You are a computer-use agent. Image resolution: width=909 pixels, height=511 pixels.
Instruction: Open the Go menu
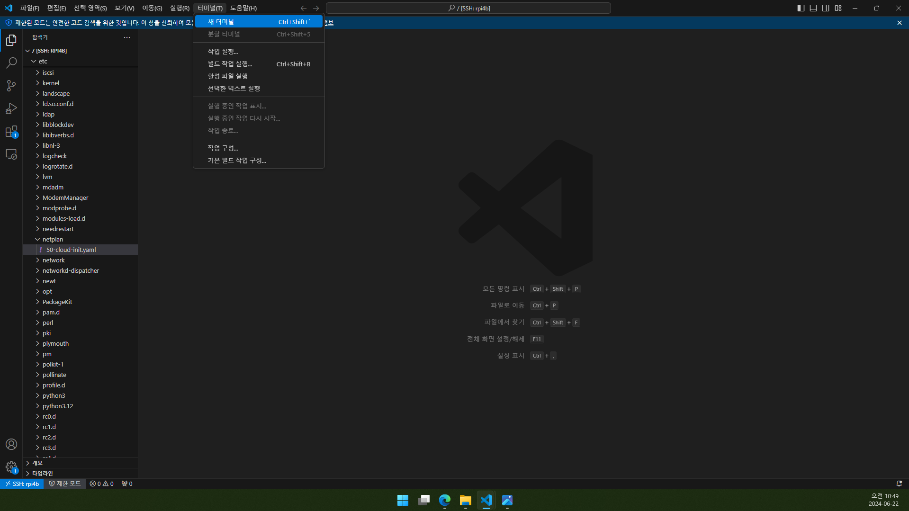(152, 8)
